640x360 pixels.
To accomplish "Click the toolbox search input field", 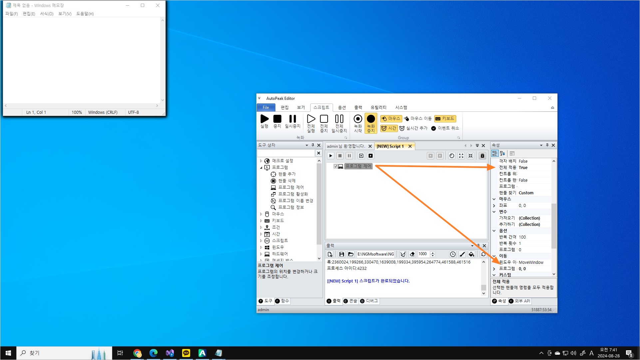I will [286, 153].
